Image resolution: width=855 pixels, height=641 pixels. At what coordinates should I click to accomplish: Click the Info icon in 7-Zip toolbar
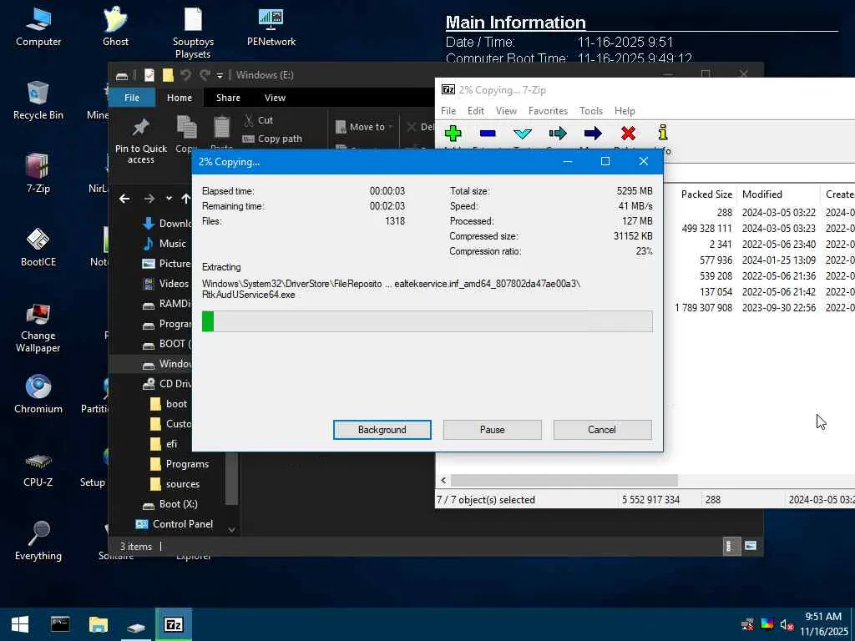click(662, 133)
